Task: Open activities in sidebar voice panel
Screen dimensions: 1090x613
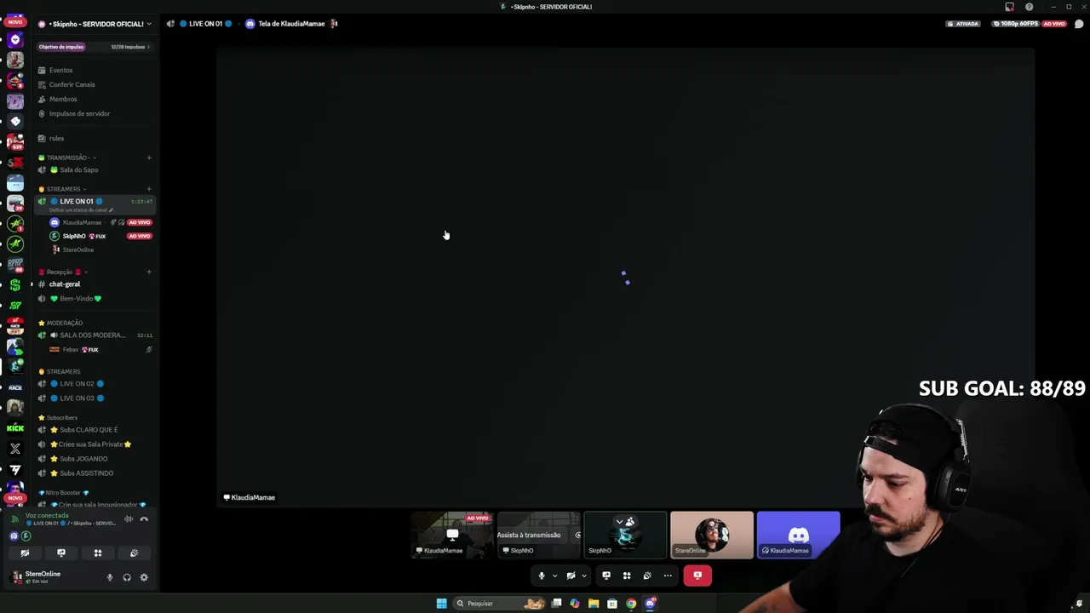Action: (98, 553)
